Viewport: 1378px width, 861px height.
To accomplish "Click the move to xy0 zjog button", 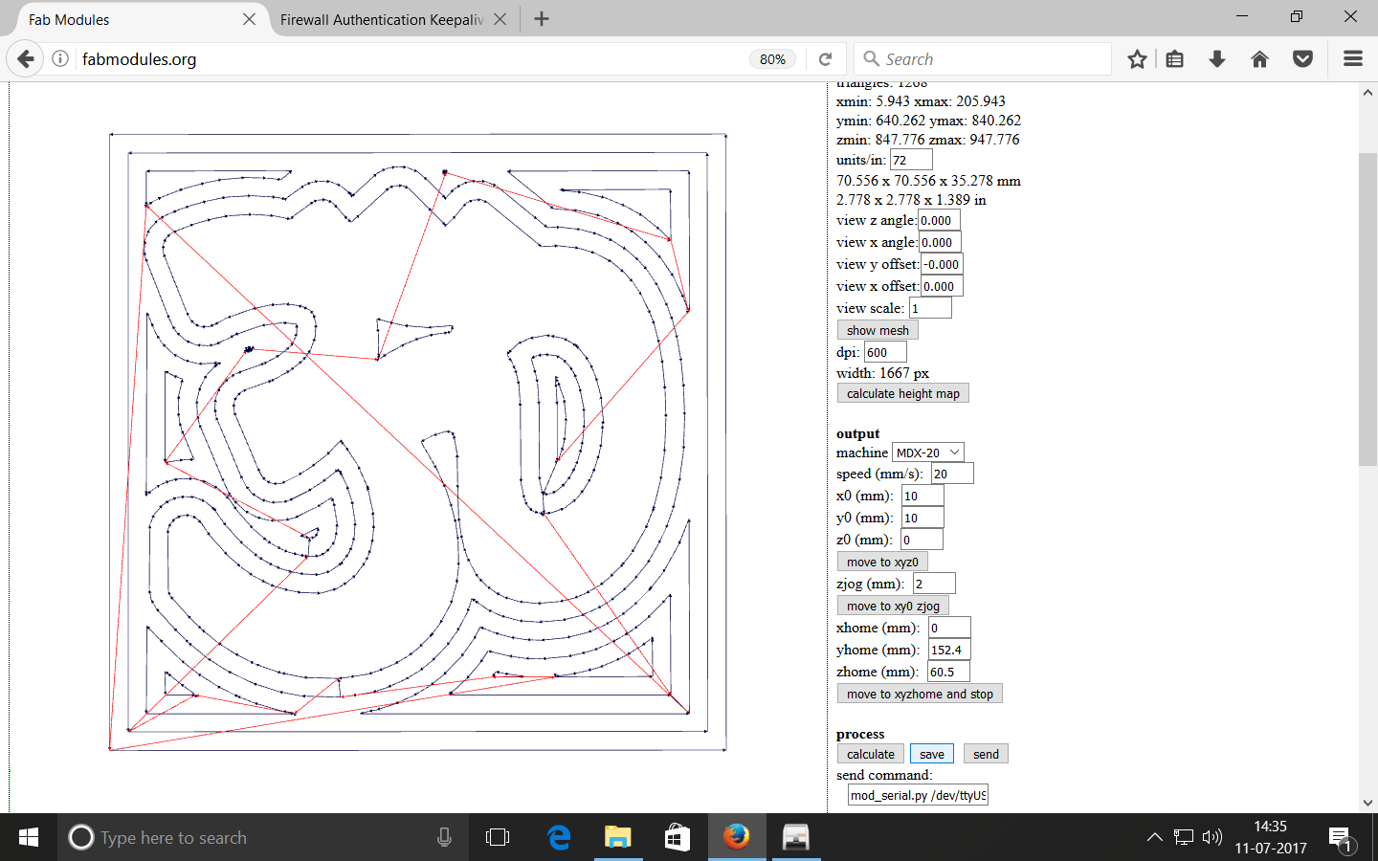I will click(893, 606).
